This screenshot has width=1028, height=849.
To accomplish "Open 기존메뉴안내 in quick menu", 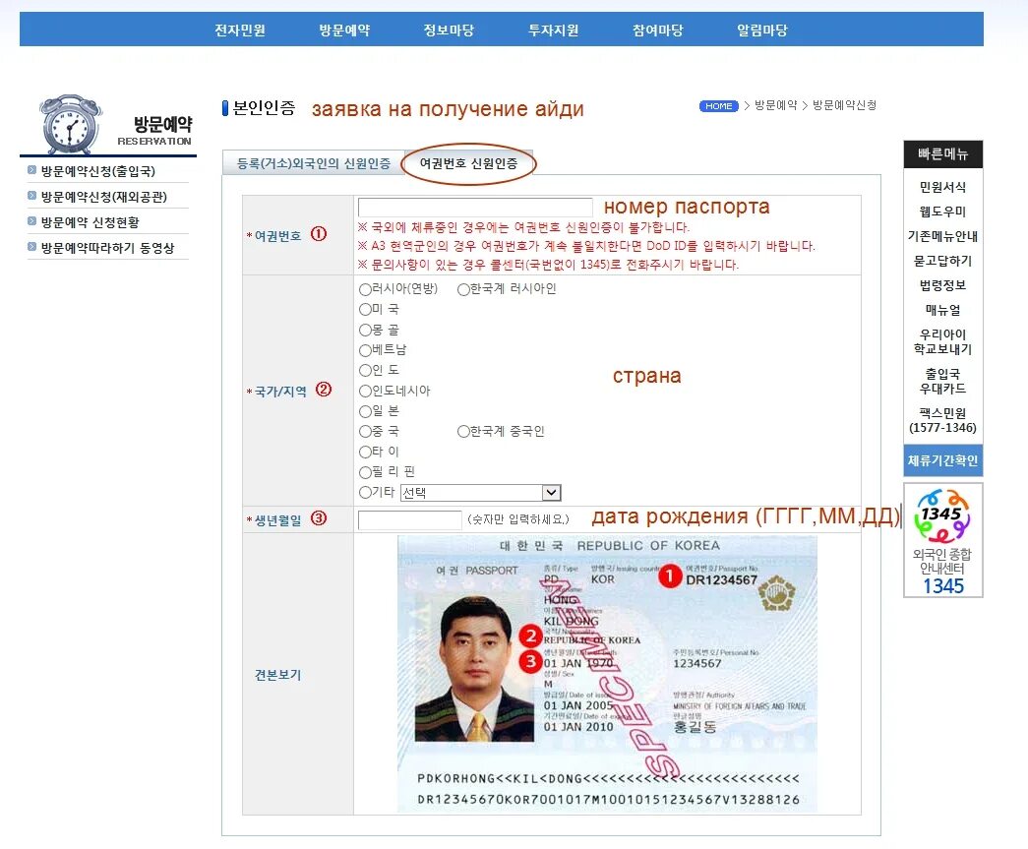I will (942, 236).
